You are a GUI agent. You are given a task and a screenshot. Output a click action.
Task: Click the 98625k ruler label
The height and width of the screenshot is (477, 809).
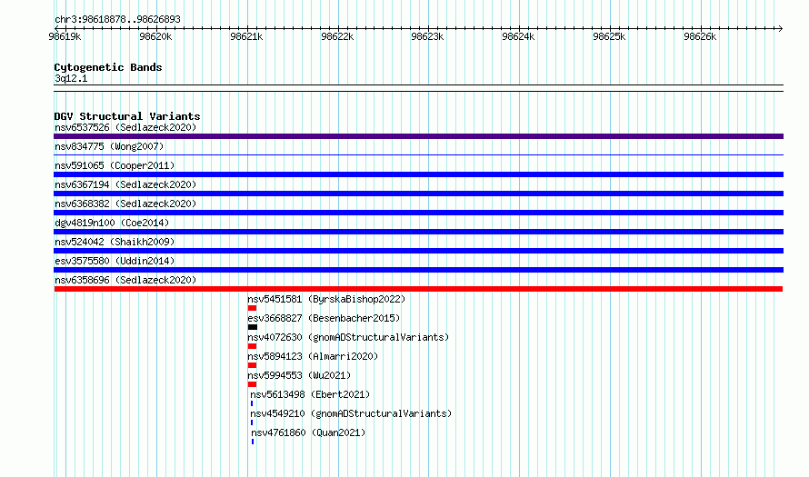[x=609, y=36]
